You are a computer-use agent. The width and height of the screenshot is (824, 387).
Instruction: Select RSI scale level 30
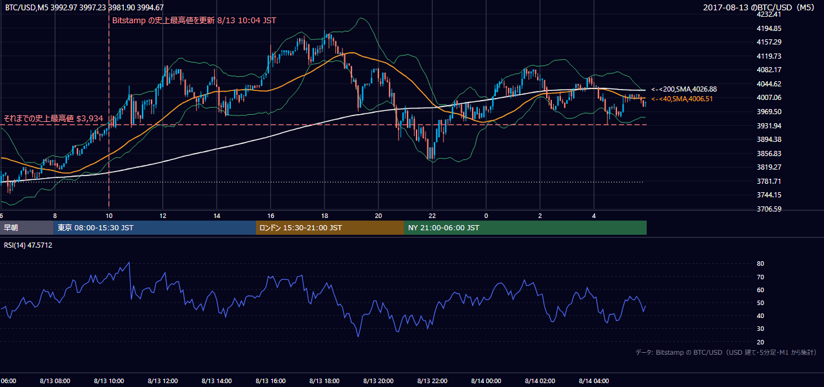pyautogui.click(x=760, y=329)
